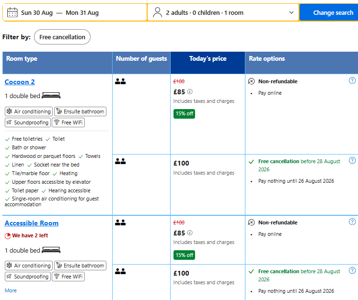Select the Sun 30 Aug check-in date

click(x=37, y=13)
